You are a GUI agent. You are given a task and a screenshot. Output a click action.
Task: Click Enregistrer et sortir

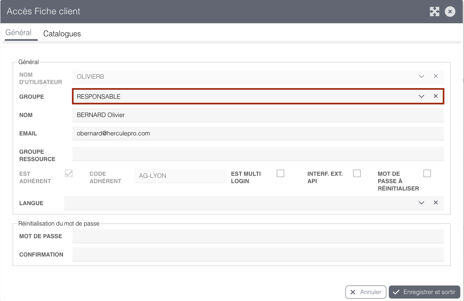coord(424,292)
